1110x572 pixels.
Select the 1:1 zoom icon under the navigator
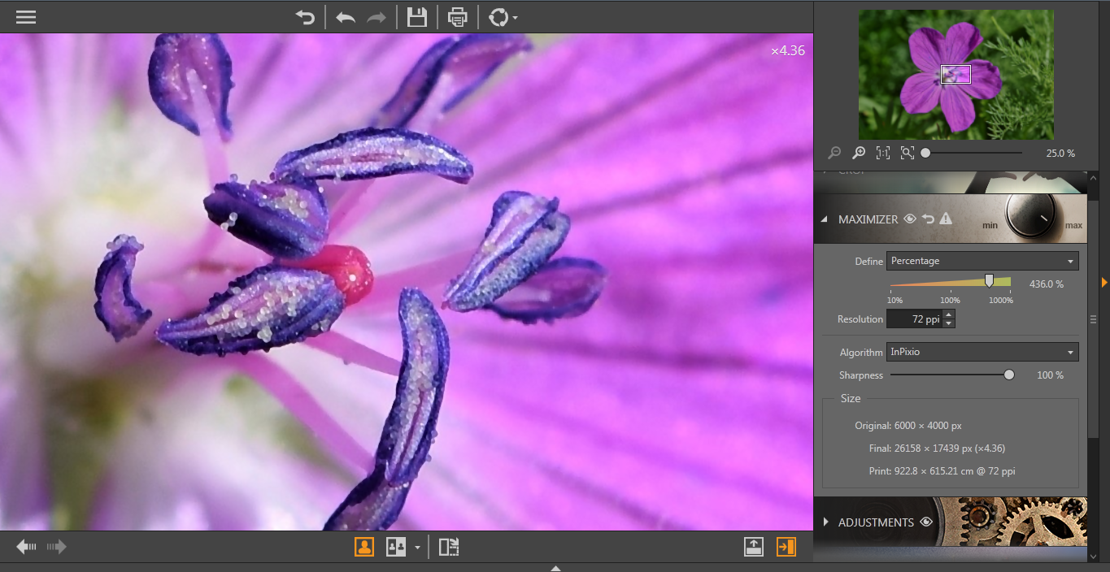[884, 152]
